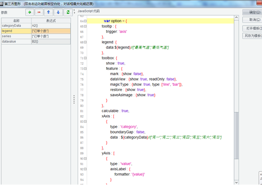
Task: Click the 名称 column header
Action: pos(17,21)
